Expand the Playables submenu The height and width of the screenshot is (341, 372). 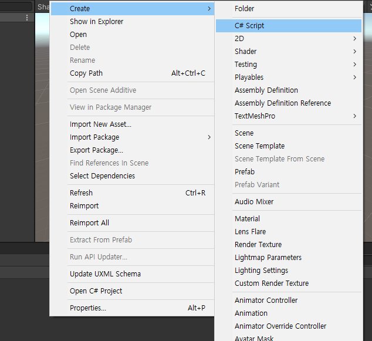coord(289,77)
